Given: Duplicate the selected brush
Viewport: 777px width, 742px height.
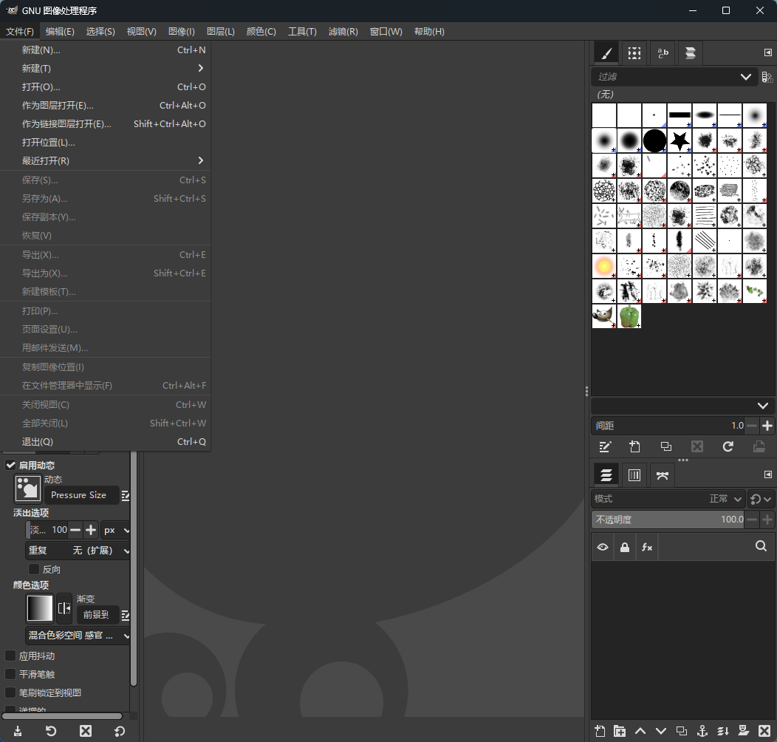Looking at the screenshot, I should (666, 447).
